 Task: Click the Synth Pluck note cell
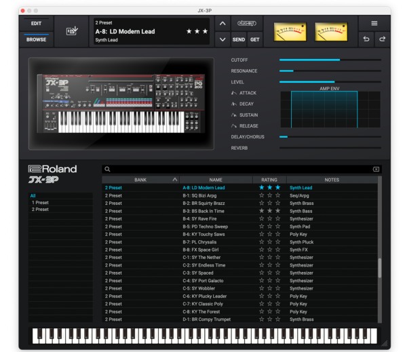click(x=301, y=242)
